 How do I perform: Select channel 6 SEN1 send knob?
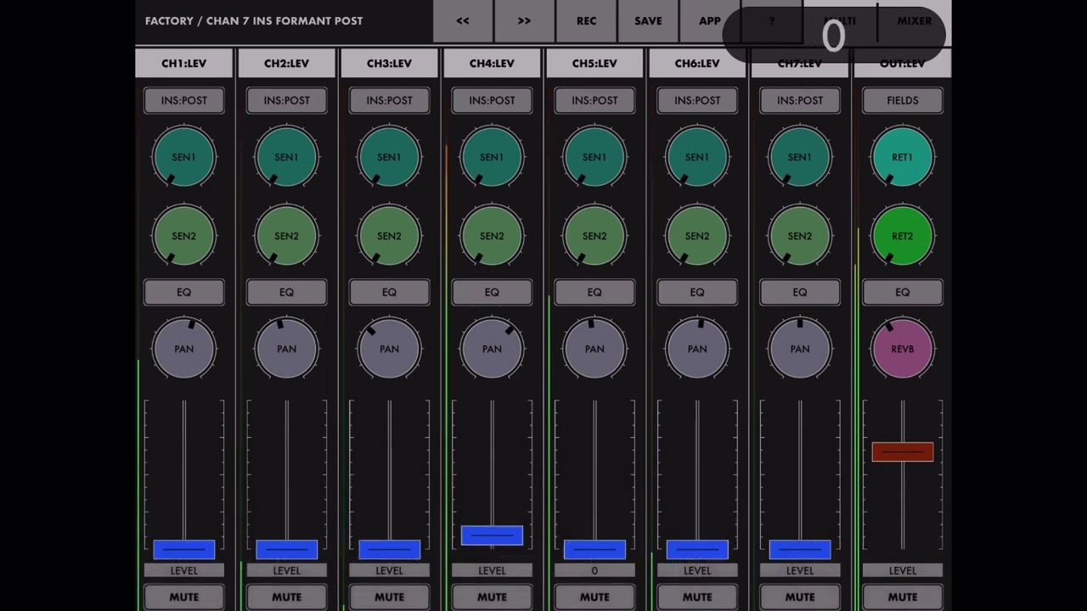coord(697,157)
